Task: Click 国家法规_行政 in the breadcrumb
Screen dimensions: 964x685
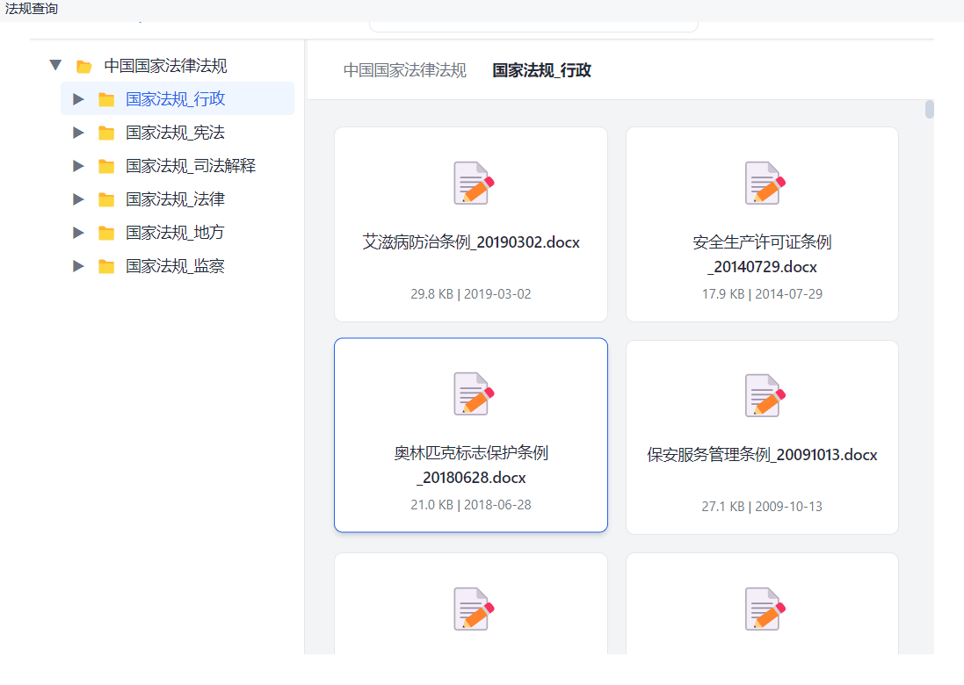Action: click(541, 70)
